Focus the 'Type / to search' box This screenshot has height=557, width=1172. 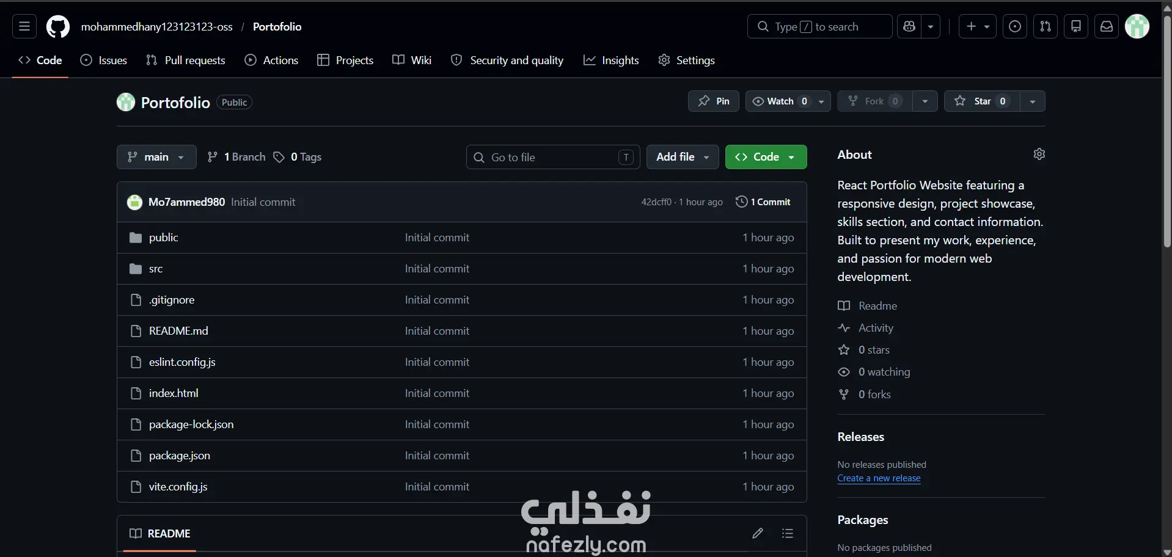[819, 26]
